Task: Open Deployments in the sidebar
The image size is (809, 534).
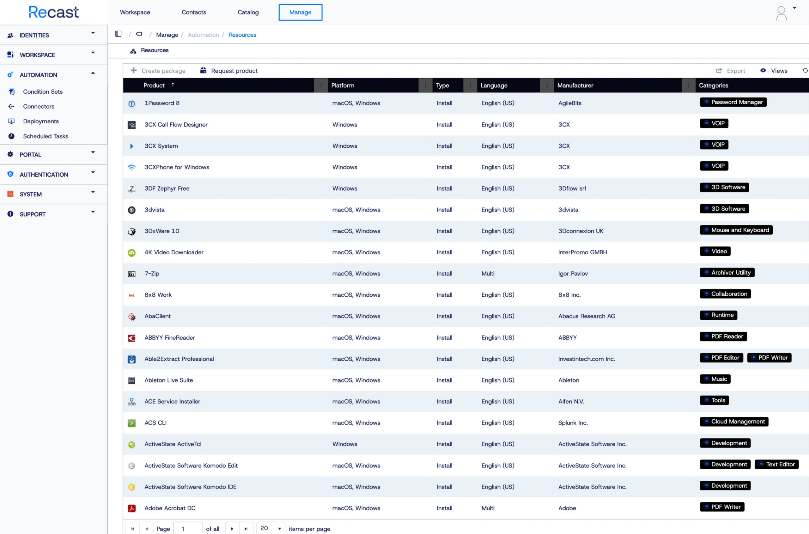Action: (41, 121)
